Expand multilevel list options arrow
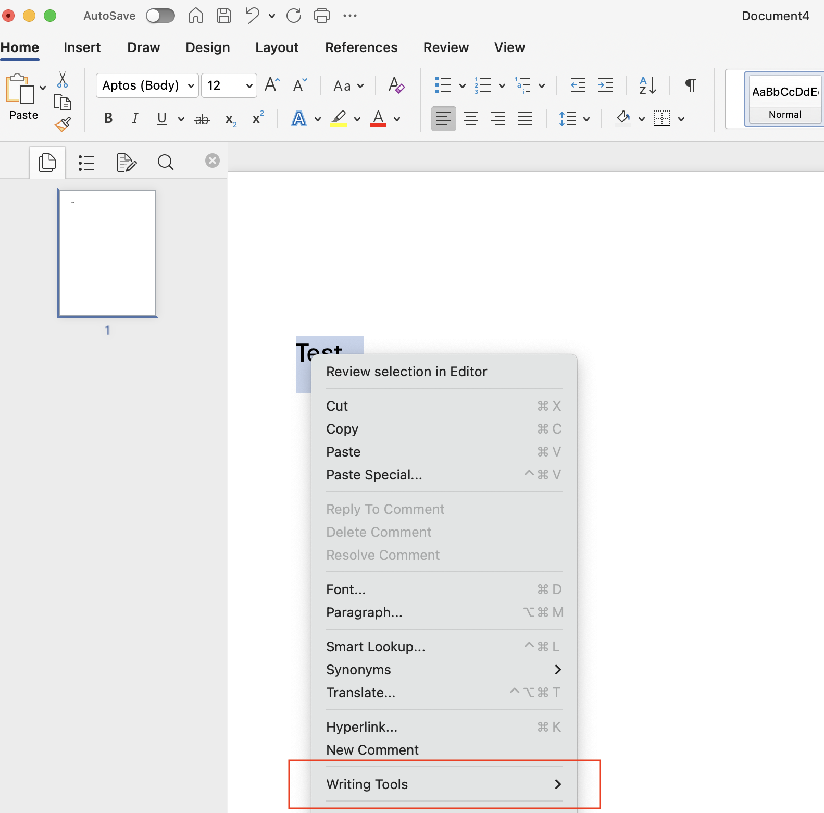Image resolution: width=824 pixels, height=813 pixels. pyautogui.click(x=542, y=85)
